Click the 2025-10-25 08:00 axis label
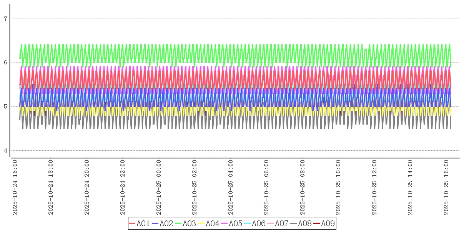Image resolution: width=464 pixels, height=230 pixels. (303, 188)
